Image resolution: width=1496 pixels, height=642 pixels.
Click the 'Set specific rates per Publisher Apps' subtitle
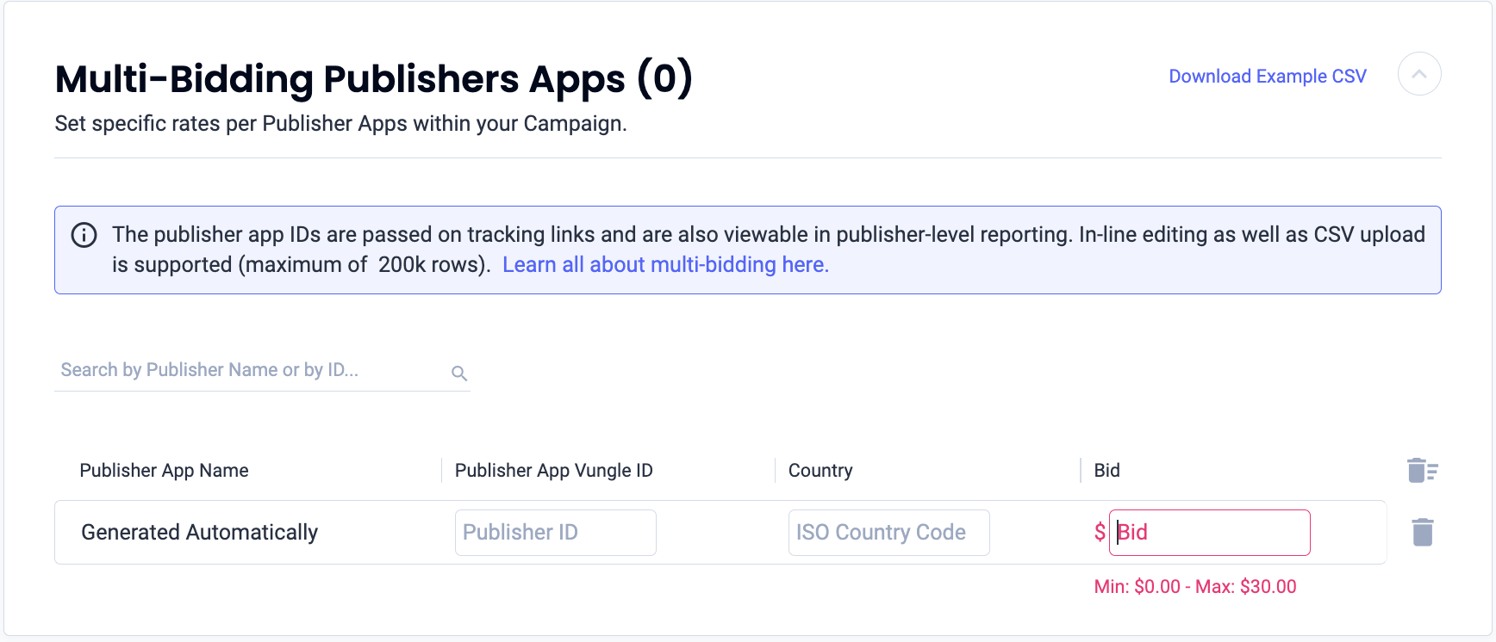point(340,124)
